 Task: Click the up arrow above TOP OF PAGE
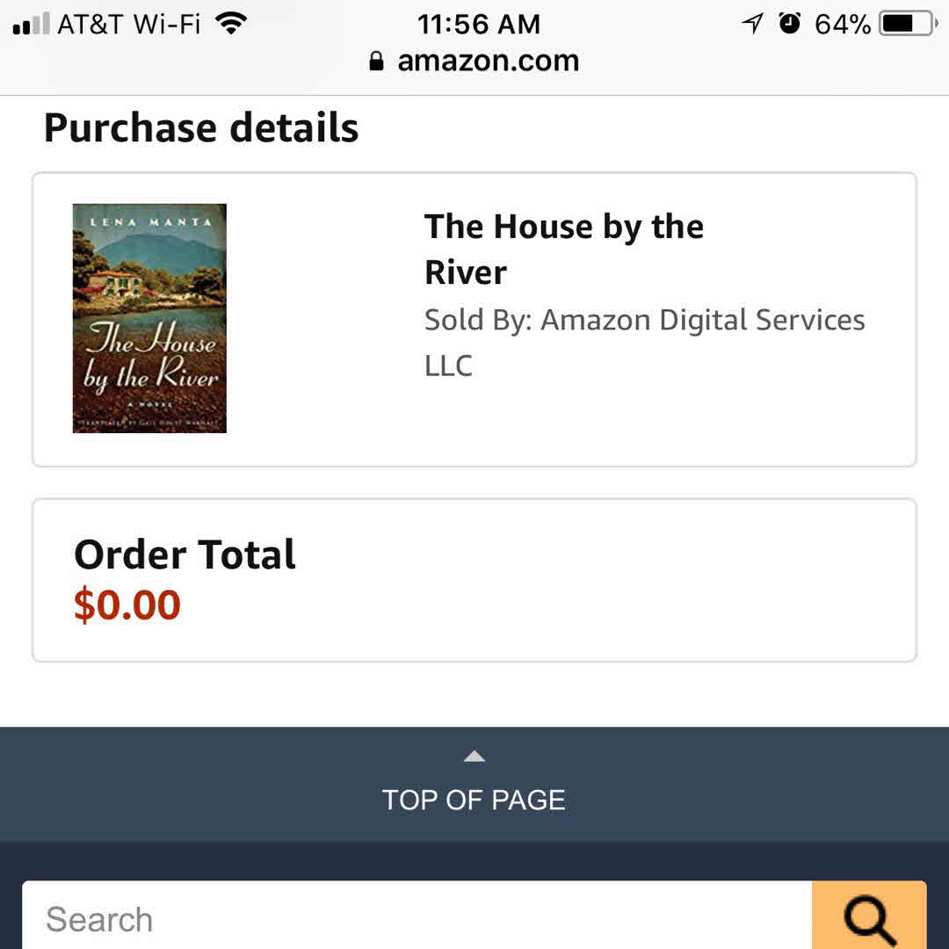coord(474,756)
